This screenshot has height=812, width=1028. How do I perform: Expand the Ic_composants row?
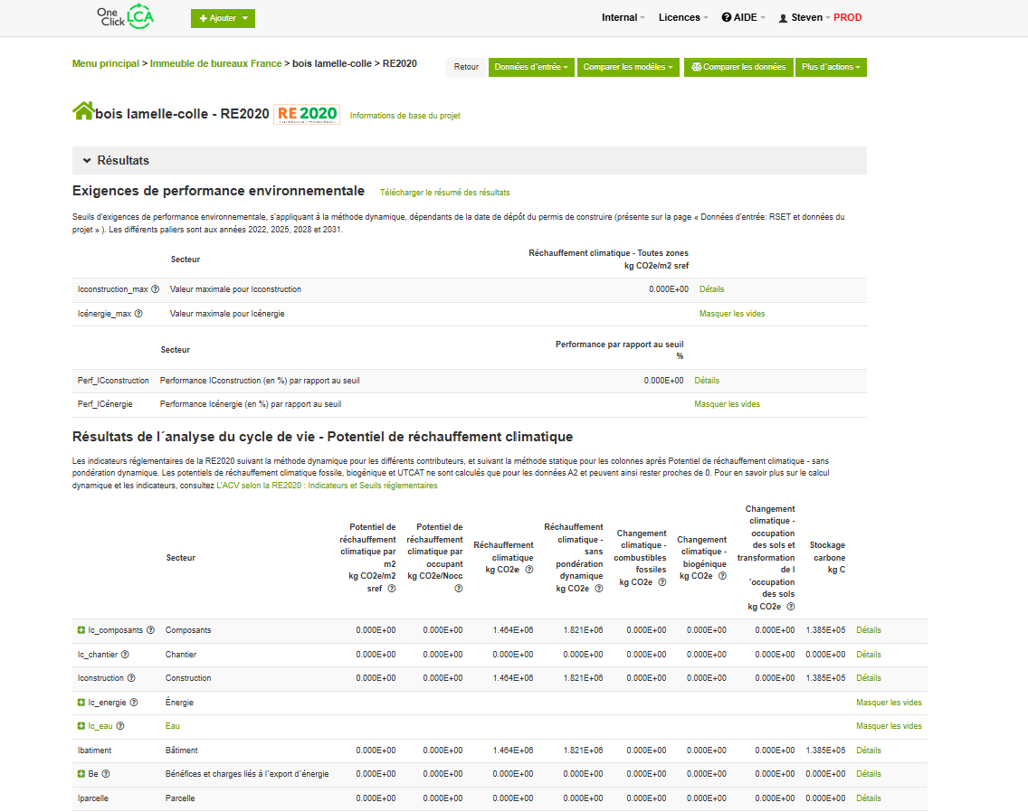81,630
